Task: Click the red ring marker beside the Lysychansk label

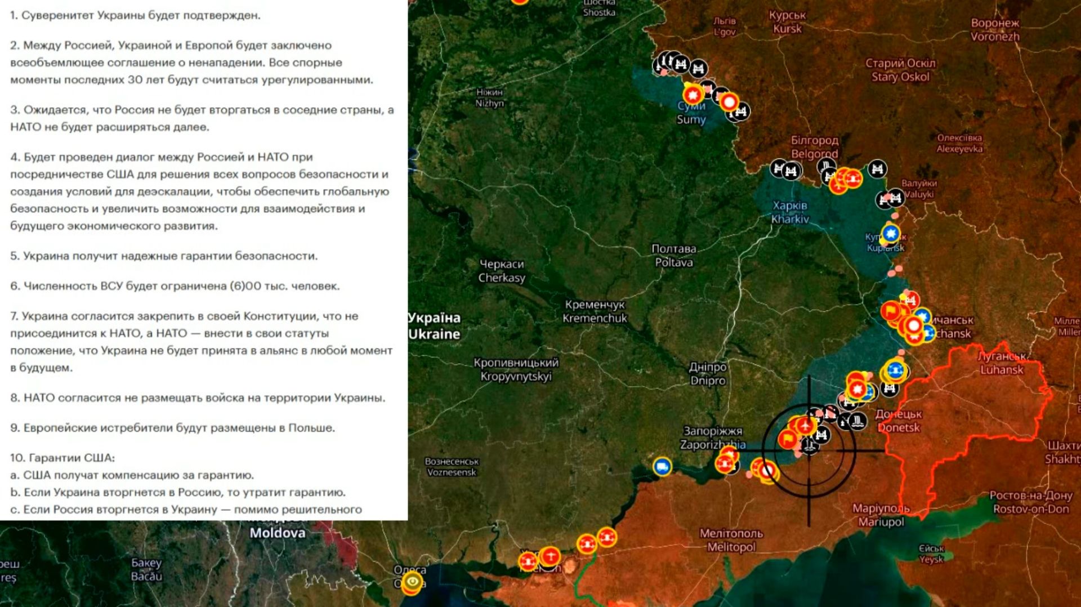Action: [x=913, y=325]
